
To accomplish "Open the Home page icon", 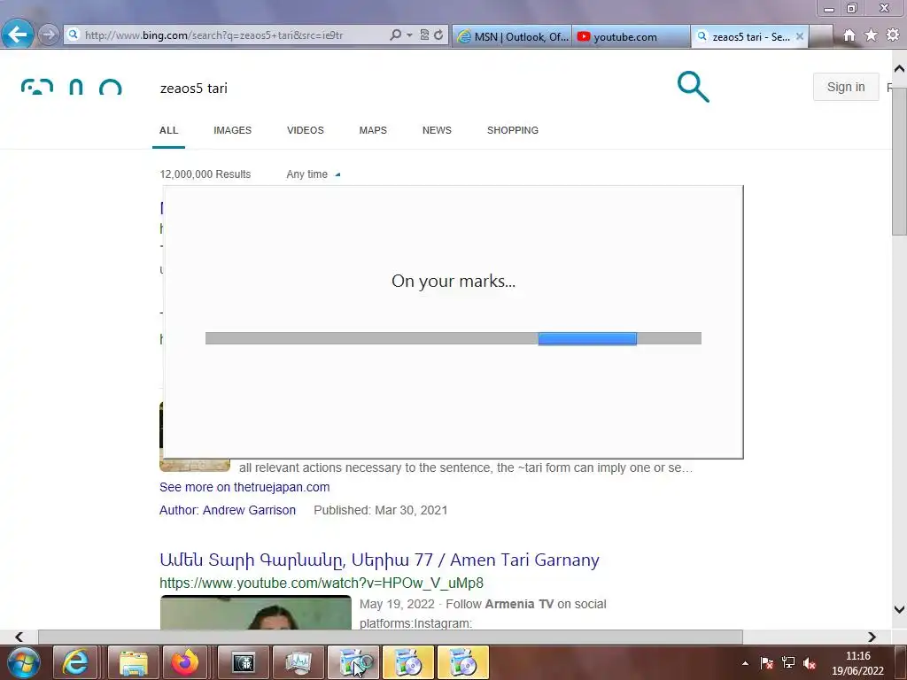I will click(849, 35).
